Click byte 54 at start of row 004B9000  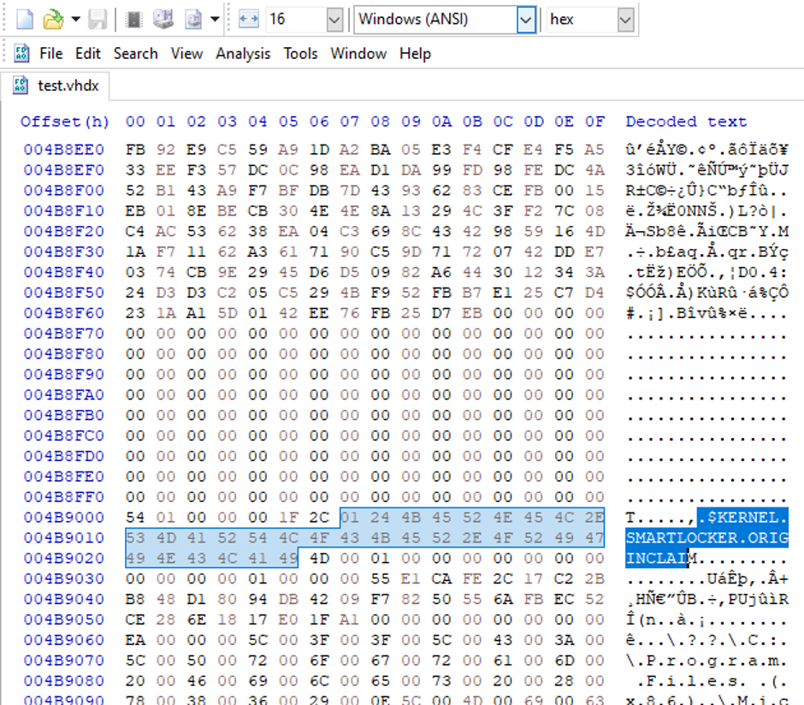click(x=135, y=518)
